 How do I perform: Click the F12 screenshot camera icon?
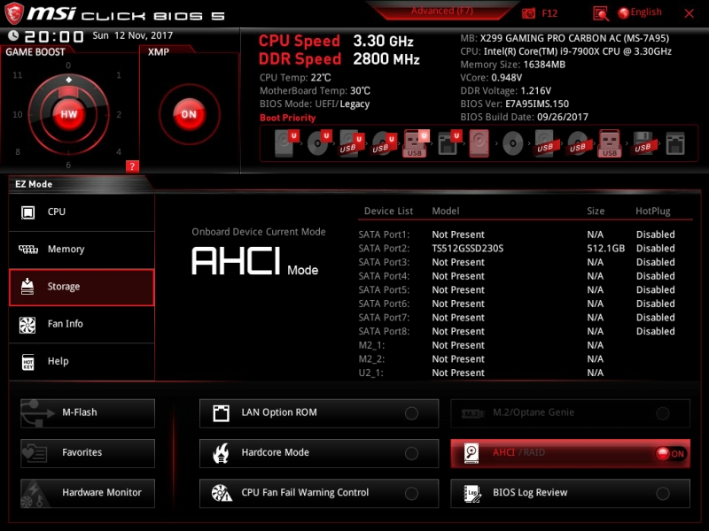[x=528, y=13]
